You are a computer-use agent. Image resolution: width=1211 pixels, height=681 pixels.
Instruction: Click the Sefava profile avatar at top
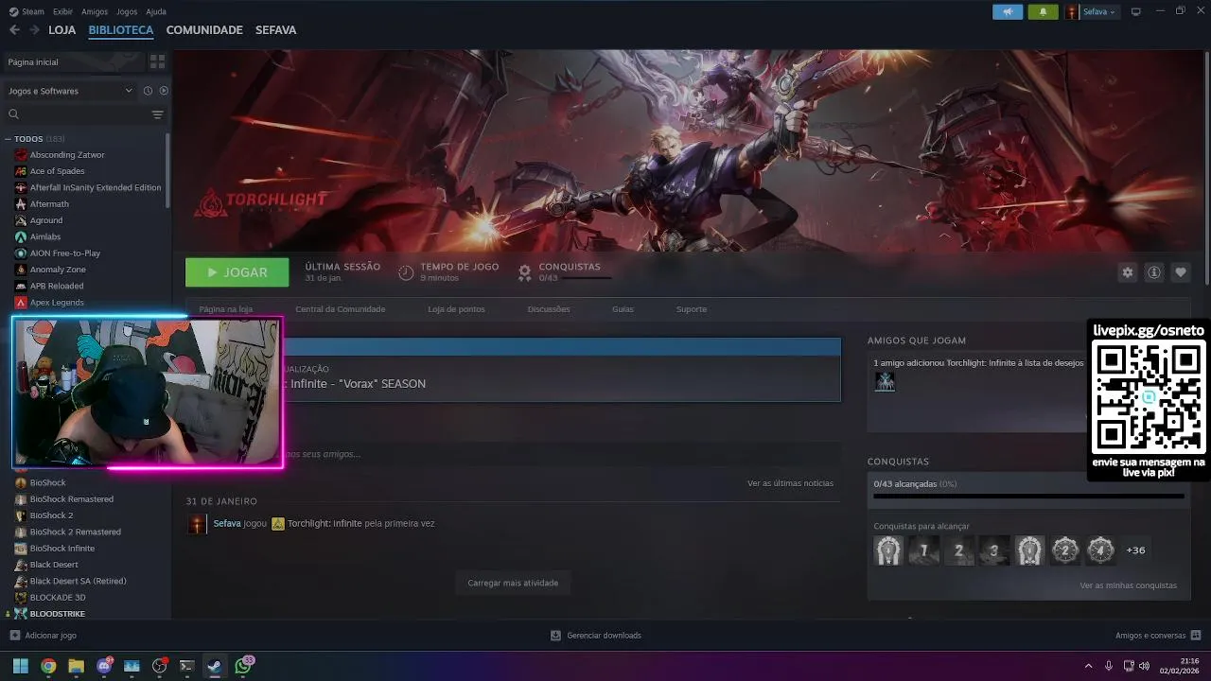point(1072,11)
